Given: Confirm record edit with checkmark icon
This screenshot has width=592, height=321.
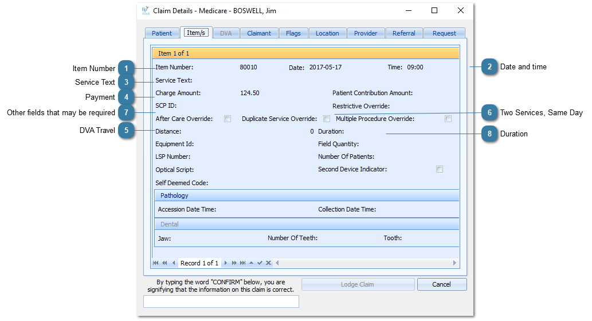Looking at the screenshot, I should (x=260, y=263).
